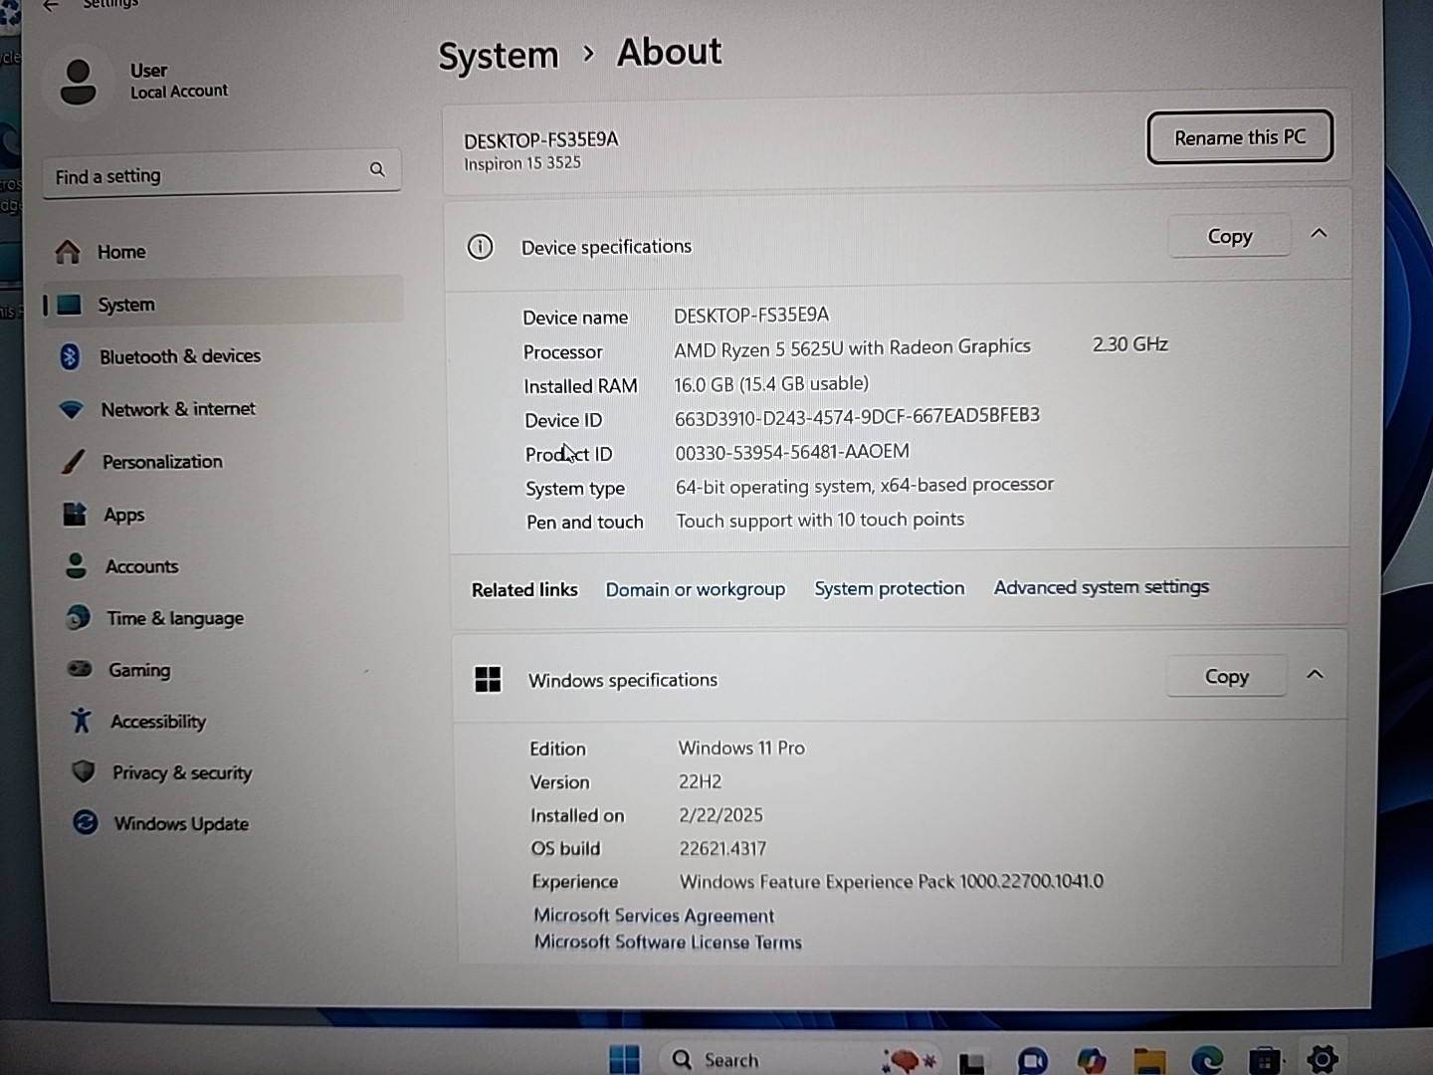Click the Time & language globe icon

78,618
